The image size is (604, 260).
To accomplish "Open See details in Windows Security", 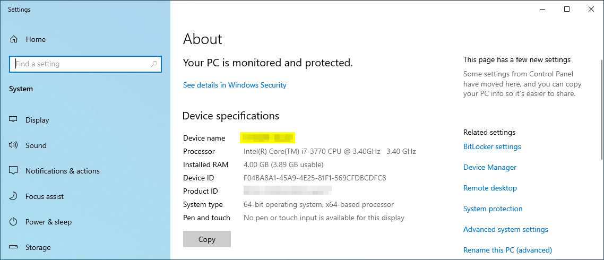I will (x=235, y=85).
